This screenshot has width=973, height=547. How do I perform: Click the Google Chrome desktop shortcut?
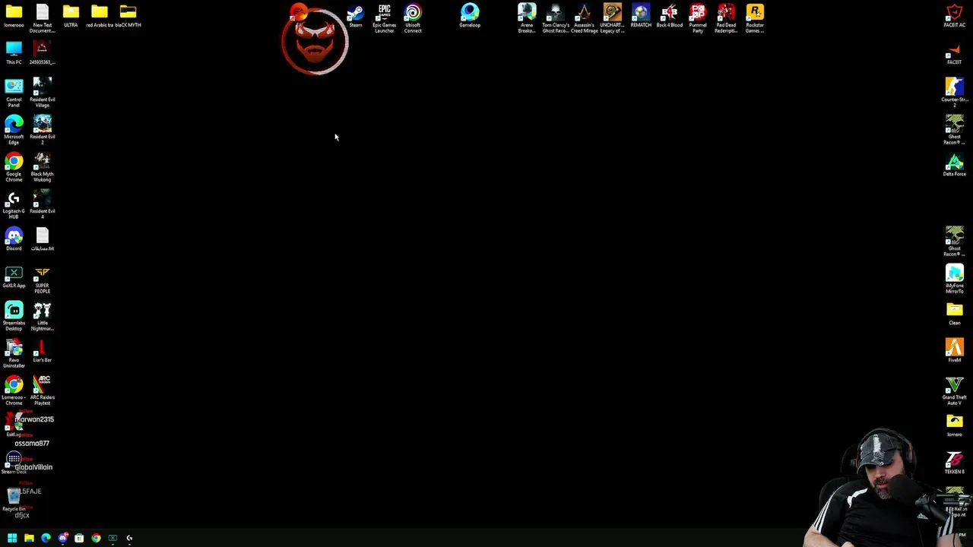point(14,167)
